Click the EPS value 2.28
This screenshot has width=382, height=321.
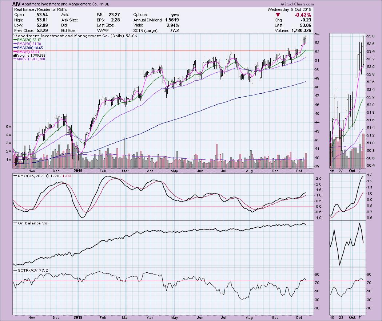[115, 20]
